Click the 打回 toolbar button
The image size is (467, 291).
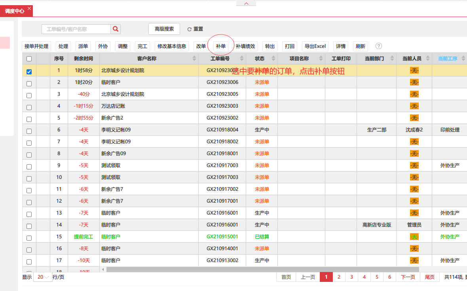289,46
